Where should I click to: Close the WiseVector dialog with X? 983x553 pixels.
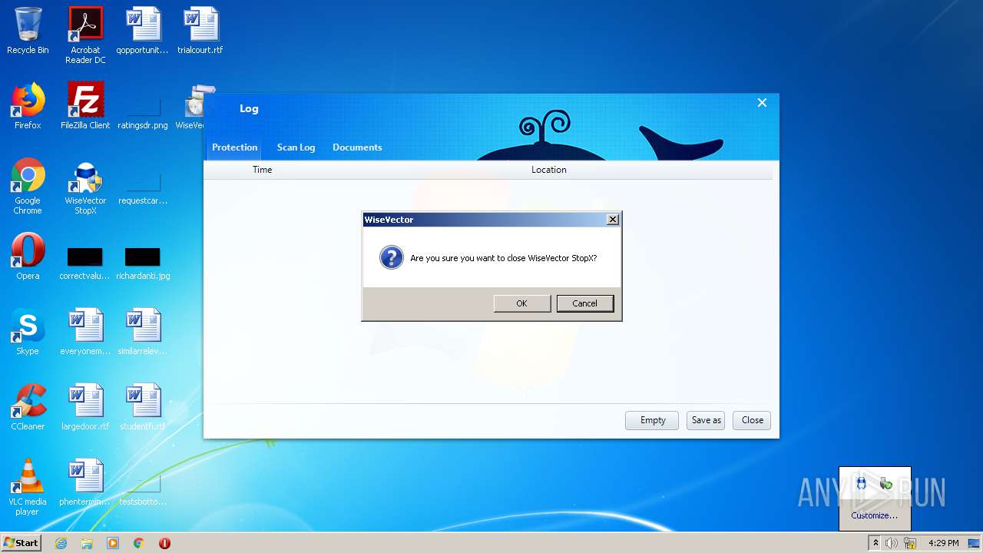(612, 220)
